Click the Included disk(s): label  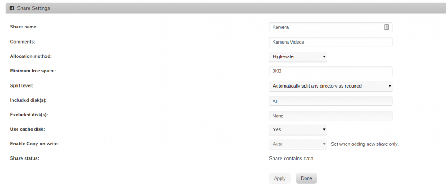pos(28,100)
